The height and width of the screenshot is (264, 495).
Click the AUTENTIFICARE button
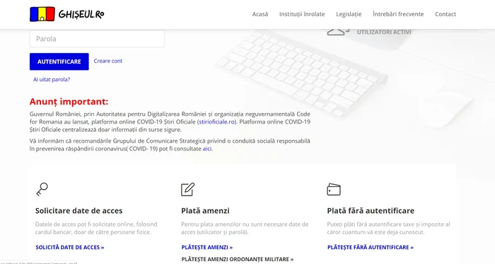click(59, 61)
